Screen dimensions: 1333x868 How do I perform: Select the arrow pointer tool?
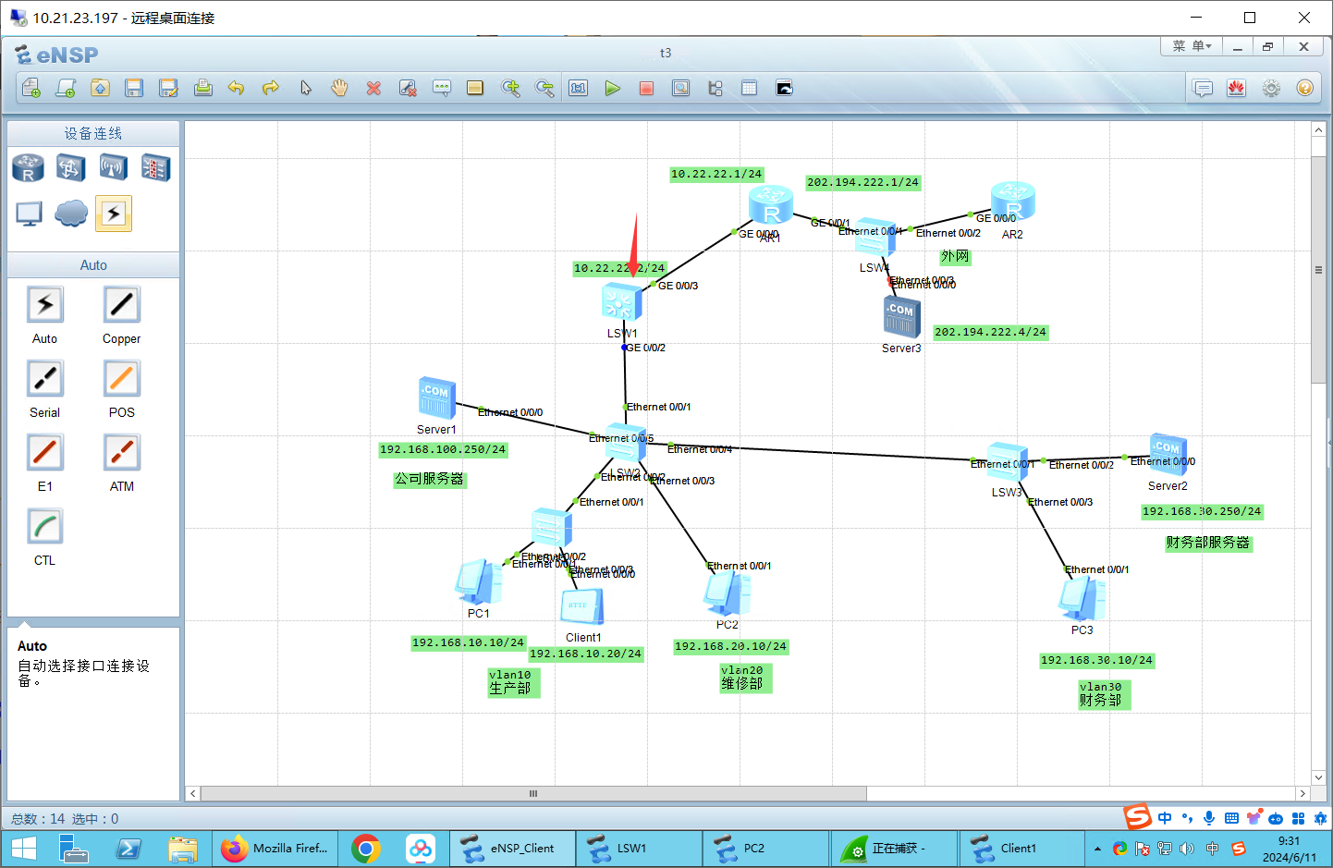[305, 88]
